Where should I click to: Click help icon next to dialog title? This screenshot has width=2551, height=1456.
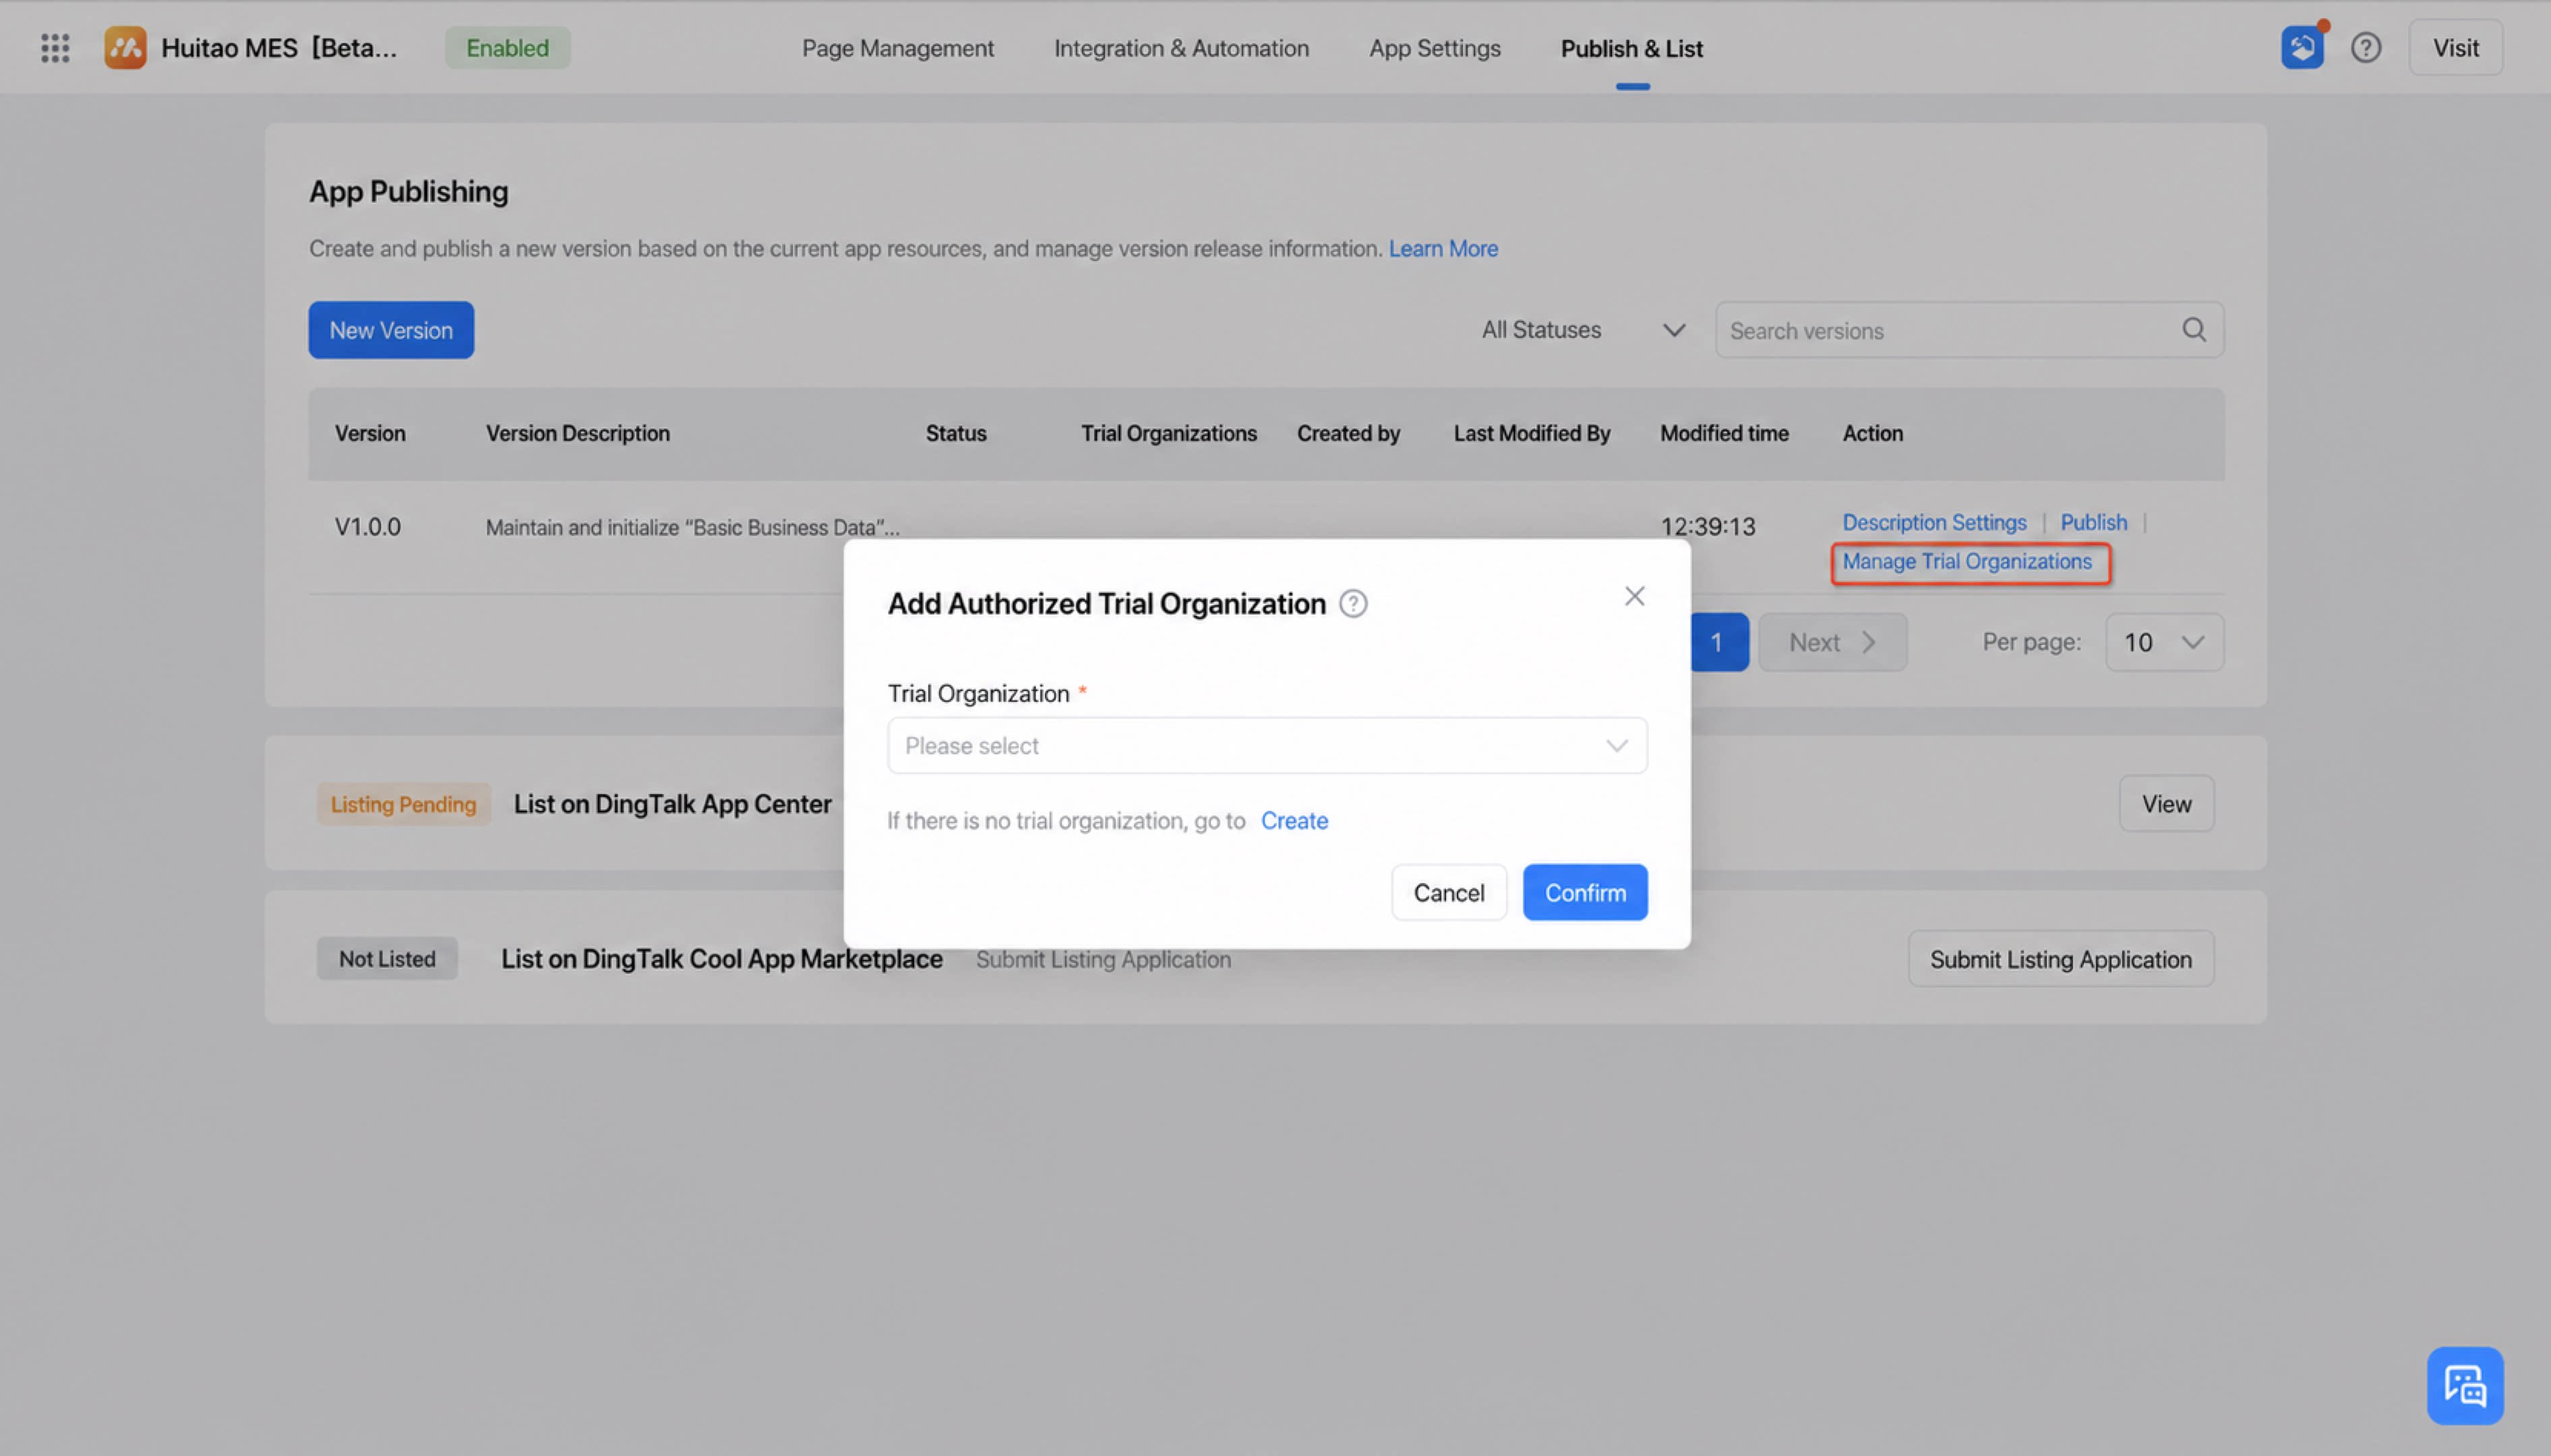(x=1353, y=604)
